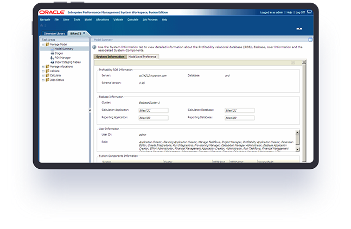The image size is (351, 229).
Task: Toggle the masthead collapse handle
Action: click(x=299, y=29)
